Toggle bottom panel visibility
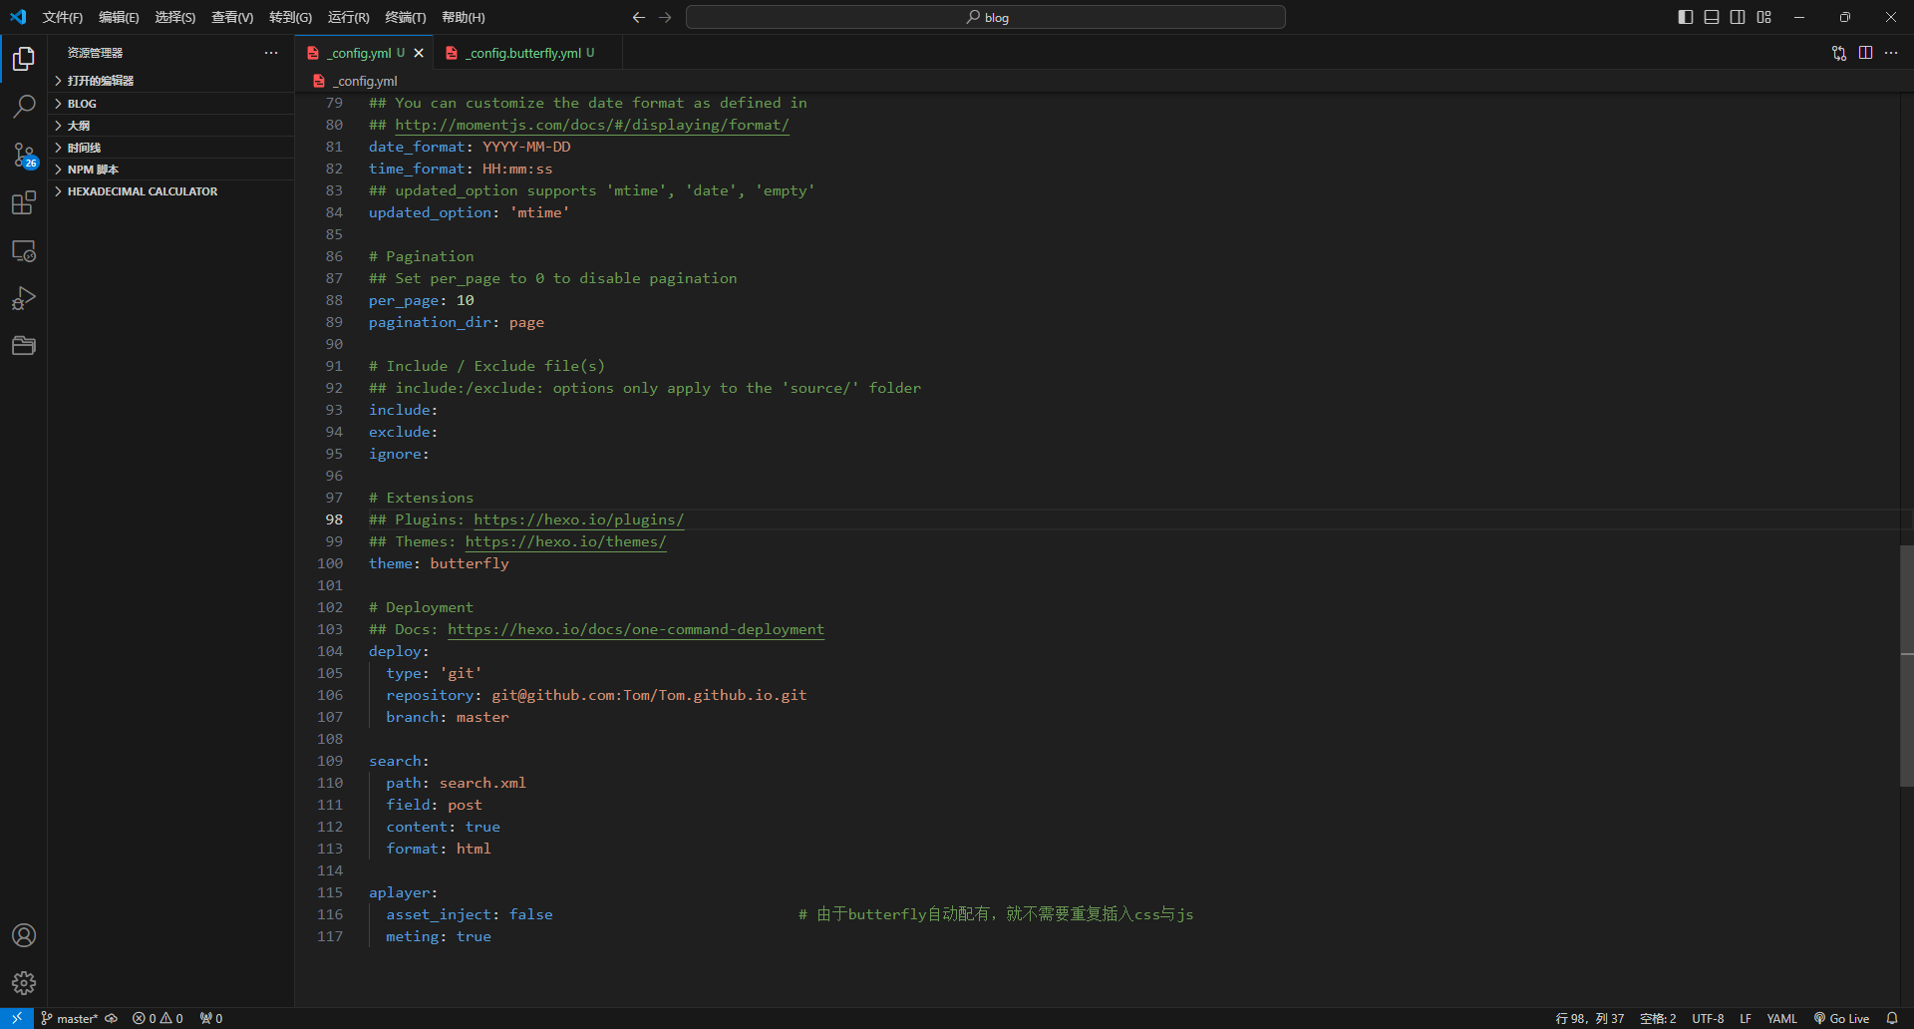The height and width of the screenshot is (1029, 1914). coord(1712,17)
